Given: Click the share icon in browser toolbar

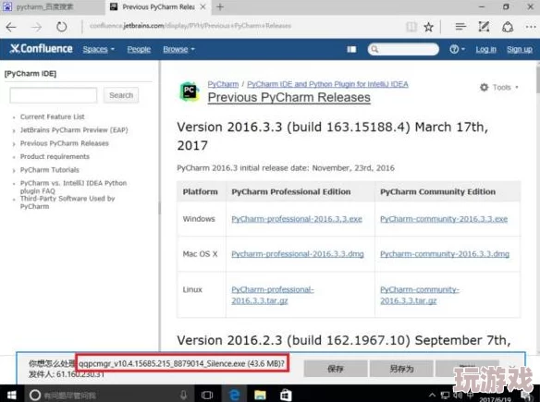Looking at the screenshot, I should [x=508, y=27].
